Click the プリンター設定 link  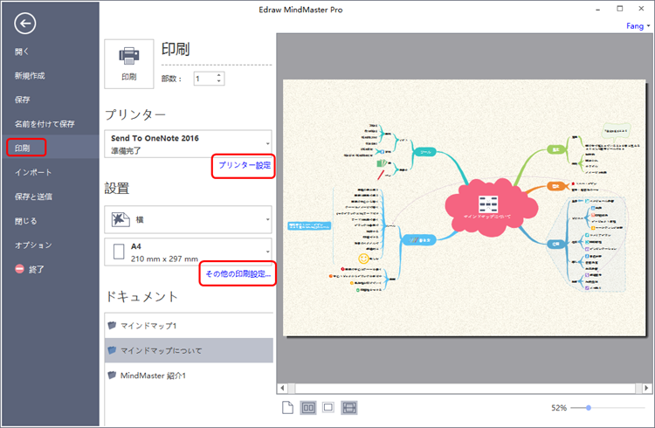pyautogui.click(x=245, y=165)
